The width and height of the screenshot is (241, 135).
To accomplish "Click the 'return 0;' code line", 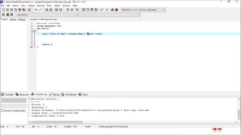I will [x=47, y=44].
